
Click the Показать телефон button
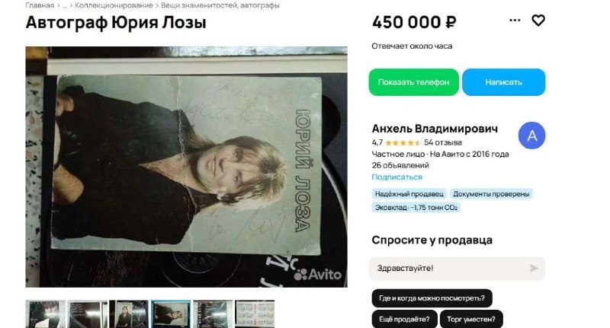[x=413, y=82]
